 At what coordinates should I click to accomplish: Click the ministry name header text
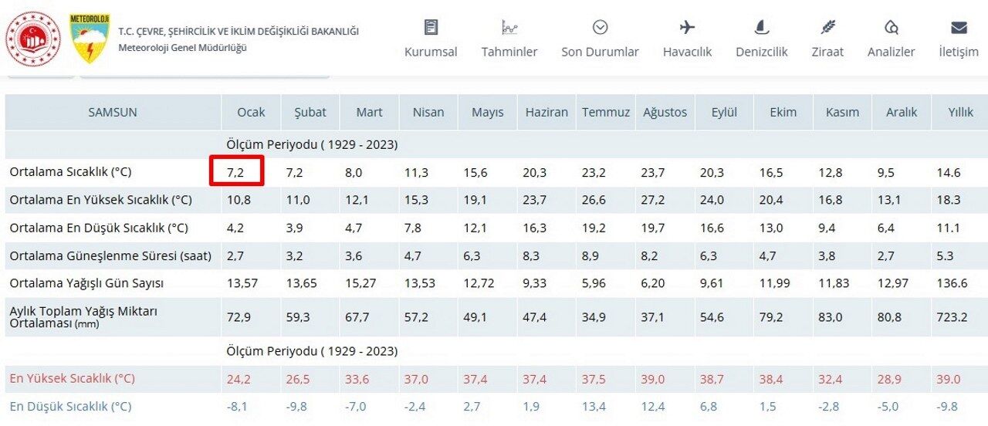coord(239,32)
